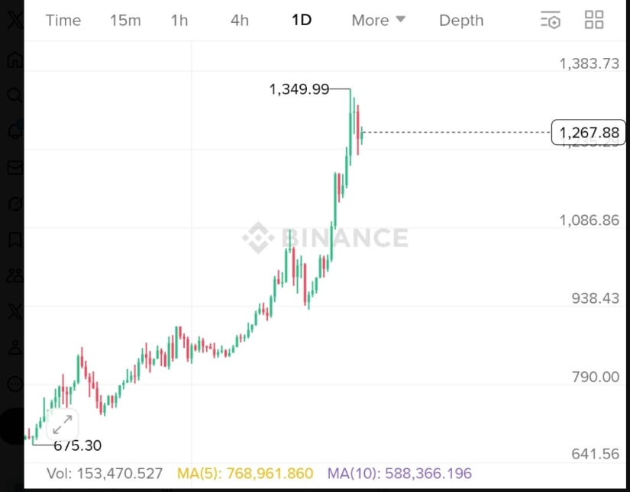This screenshot has height=492, width=630.
Task: Open the chart indicator settings icon
Action: coord(550,21)
